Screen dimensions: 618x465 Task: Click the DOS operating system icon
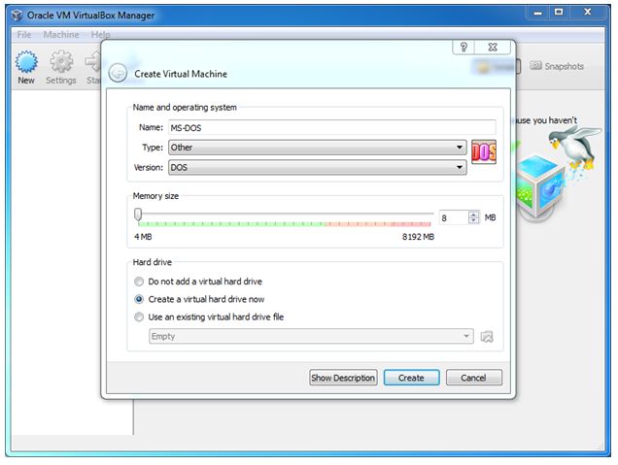point(483,152)
